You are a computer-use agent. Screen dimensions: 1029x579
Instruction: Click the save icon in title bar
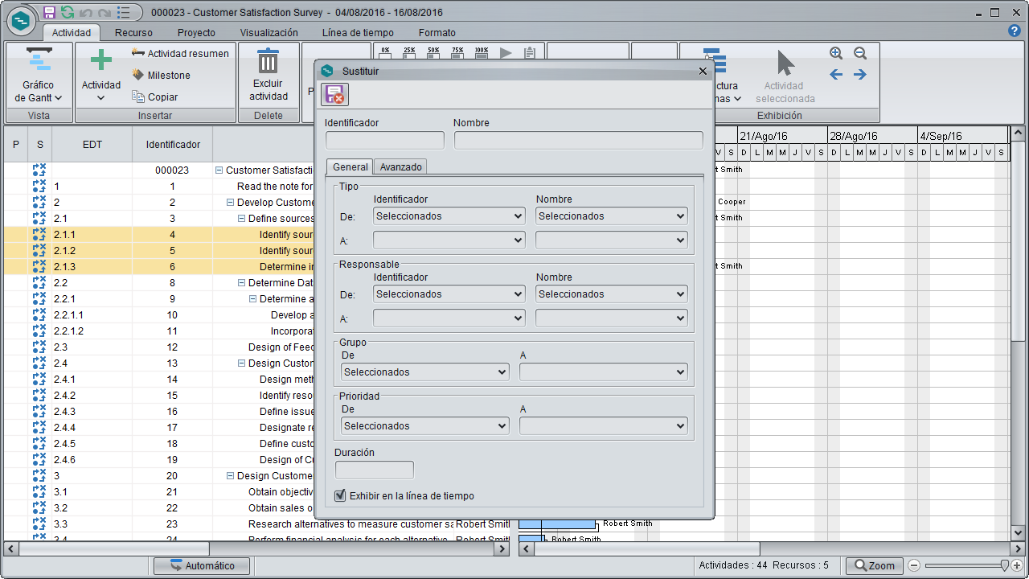(49, 12)
